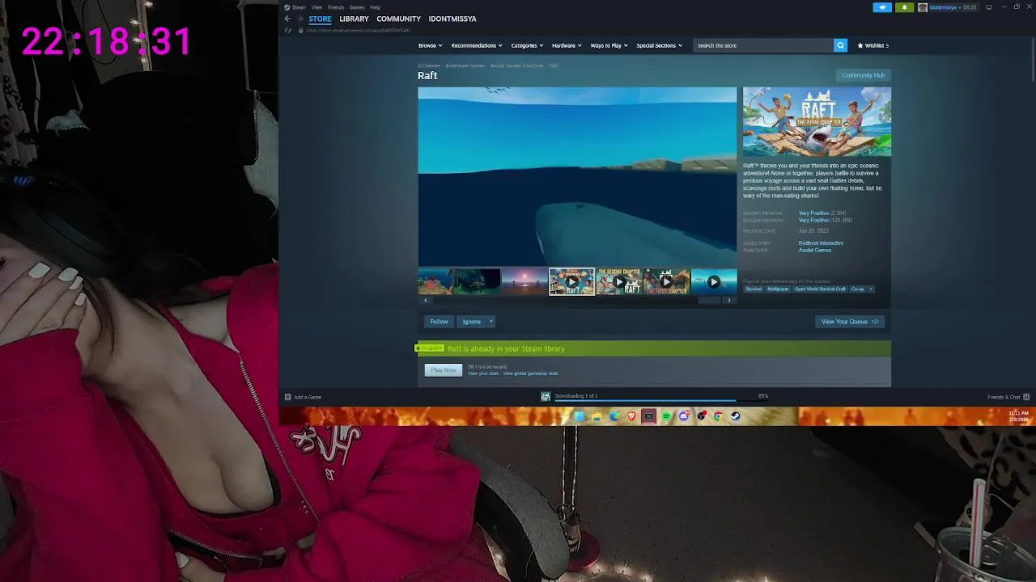Image resolution: width=1036 pixels, height=582 pixels.
Task: Expand the Hardware dropdown
Action: click(x=567, y=45)
